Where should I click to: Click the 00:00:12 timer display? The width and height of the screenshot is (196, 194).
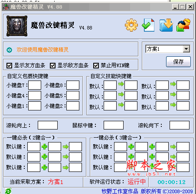171,182
